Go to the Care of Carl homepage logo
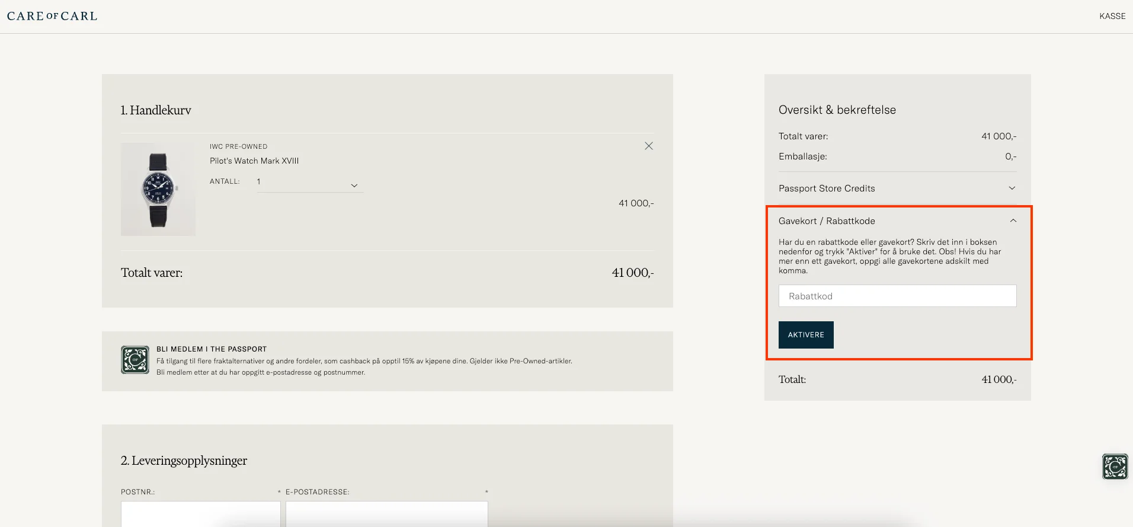 [x=52, y=16]
